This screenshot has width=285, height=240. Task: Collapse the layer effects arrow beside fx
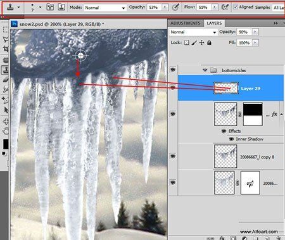pos(281,114)
